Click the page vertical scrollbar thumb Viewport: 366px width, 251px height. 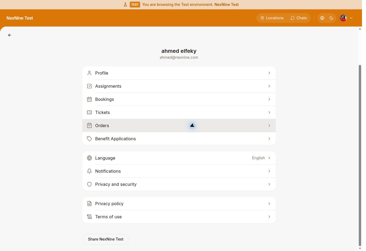pyautogui.click(x=360, y=155)
